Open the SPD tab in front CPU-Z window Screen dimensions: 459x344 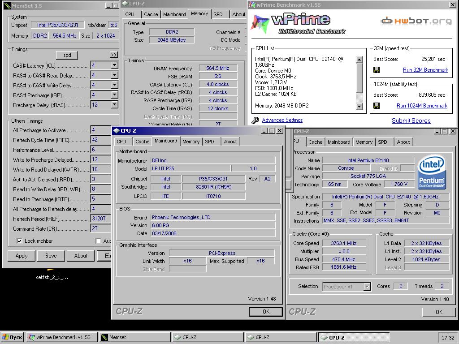209,142
